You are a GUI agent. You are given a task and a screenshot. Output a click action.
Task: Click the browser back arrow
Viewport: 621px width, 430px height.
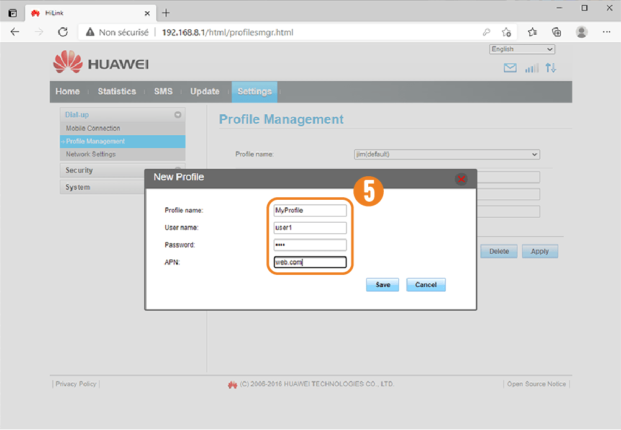[15, 32]
